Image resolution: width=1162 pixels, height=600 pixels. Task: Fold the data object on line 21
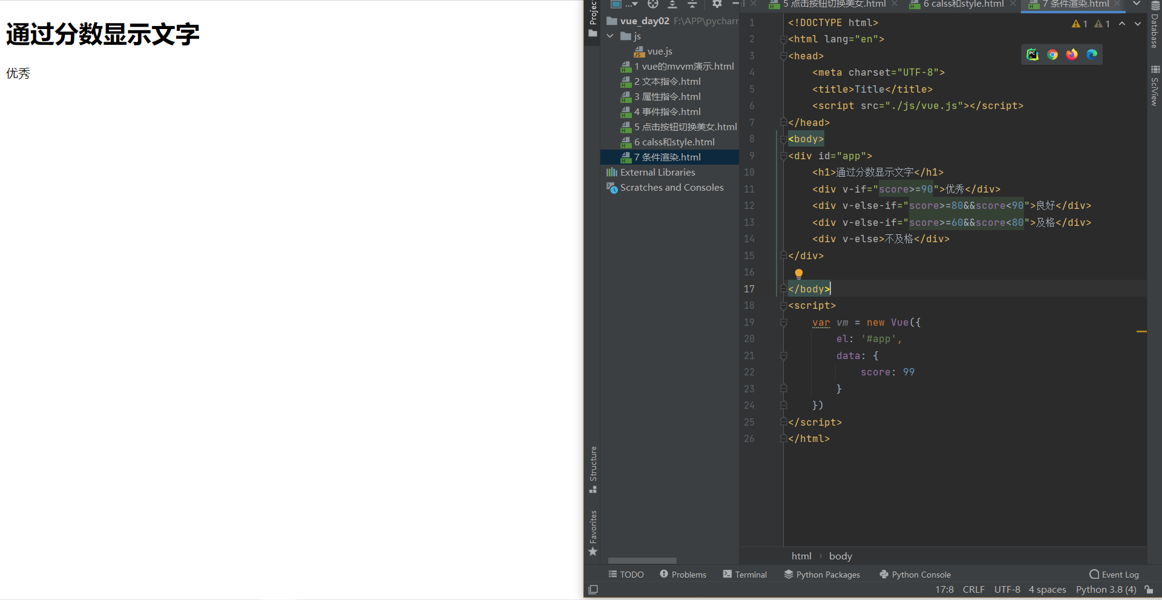pos(783,356)
